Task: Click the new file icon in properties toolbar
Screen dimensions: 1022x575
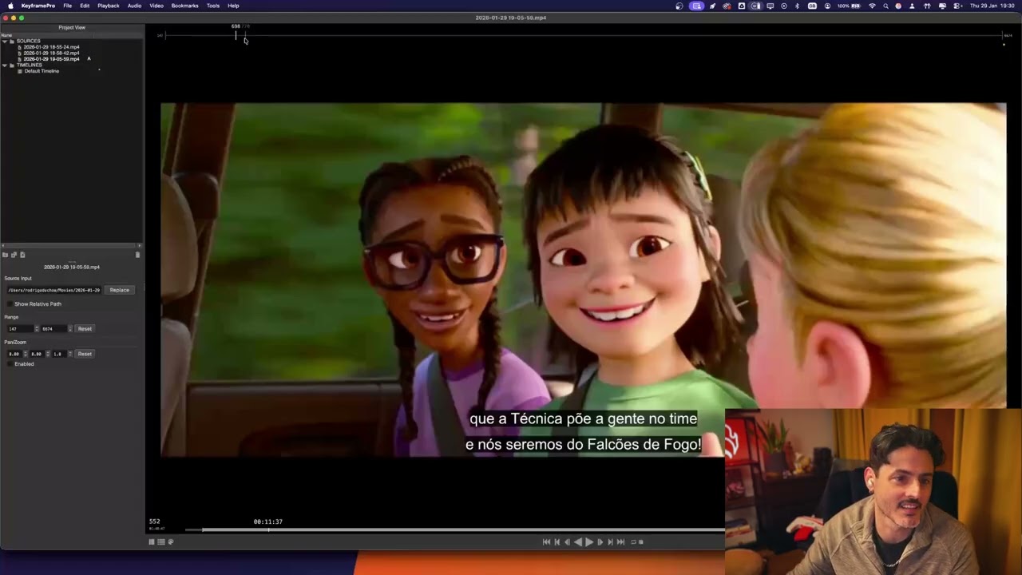Action: point(22,255)
